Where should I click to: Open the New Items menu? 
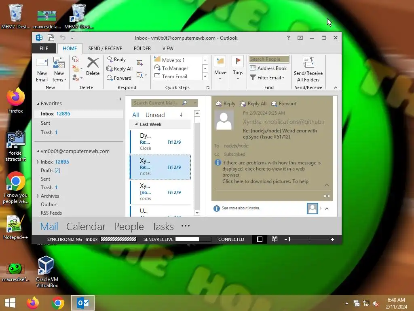point(59,70)
